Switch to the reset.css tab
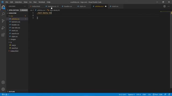172x96 pixels. click(115, 6)
